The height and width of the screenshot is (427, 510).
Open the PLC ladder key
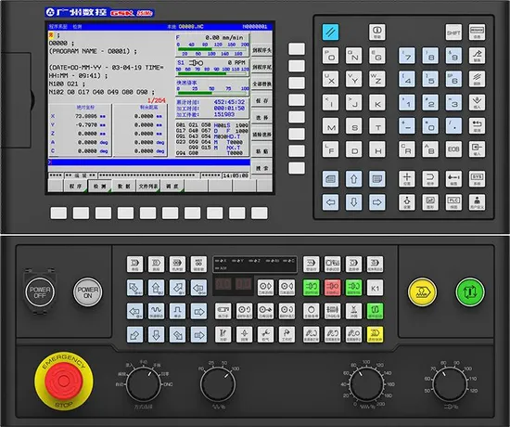click(453, 202)
